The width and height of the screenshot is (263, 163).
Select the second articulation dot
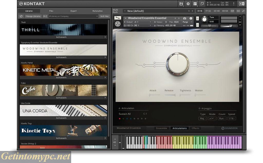(x=123, y=119)
